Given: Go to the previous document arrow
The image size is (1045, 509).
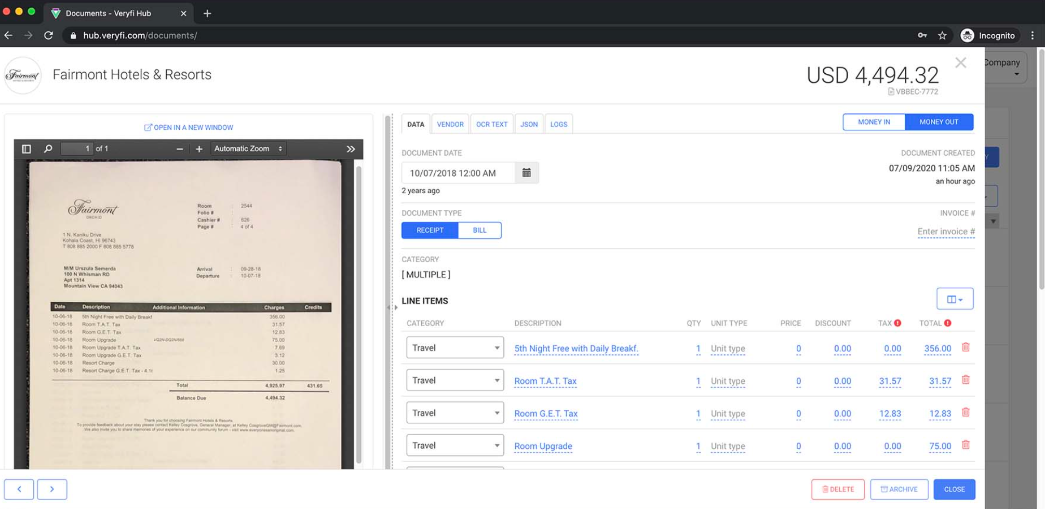Looking at the screenshot, I should 19,489.
